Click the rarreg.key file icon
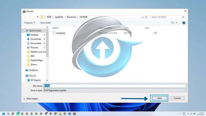The width and height of the screenshot is (206, 116). pyautogui.click(x=54, y=33)
